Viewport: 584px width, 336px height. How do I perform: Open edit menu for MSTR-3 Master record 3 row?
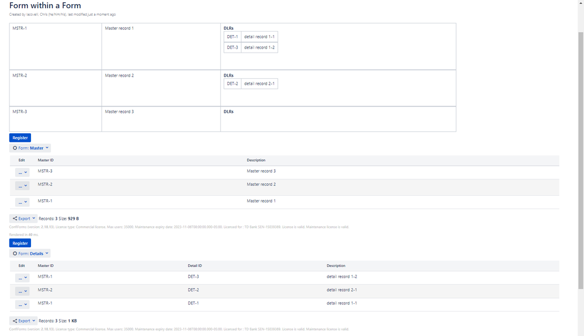click(22, 172)
